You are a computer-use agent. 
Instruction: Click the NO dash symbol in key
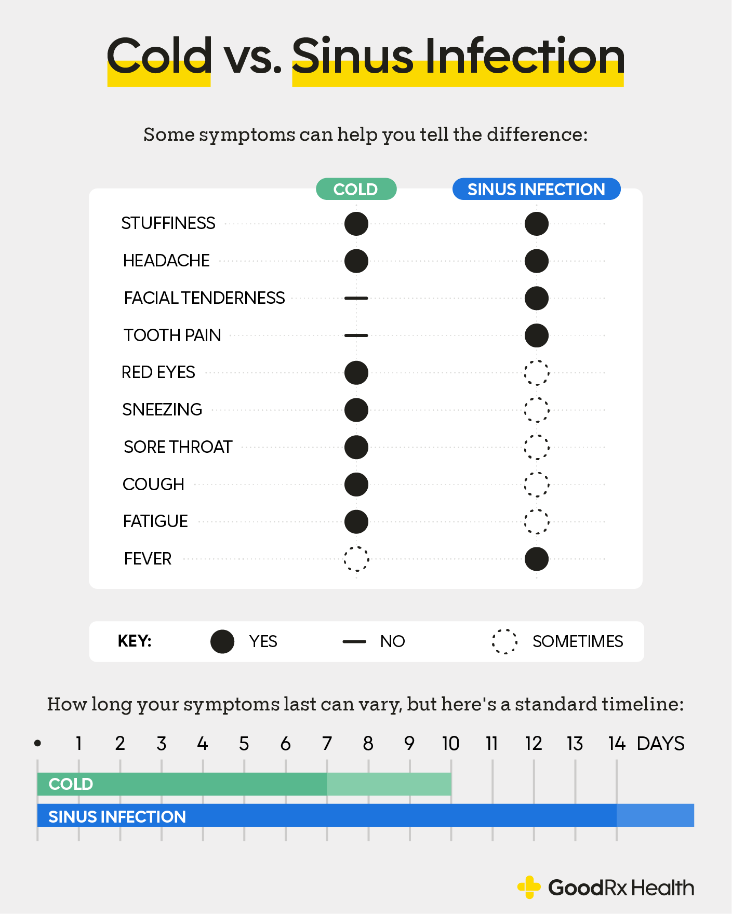click(x=354, y=641)
